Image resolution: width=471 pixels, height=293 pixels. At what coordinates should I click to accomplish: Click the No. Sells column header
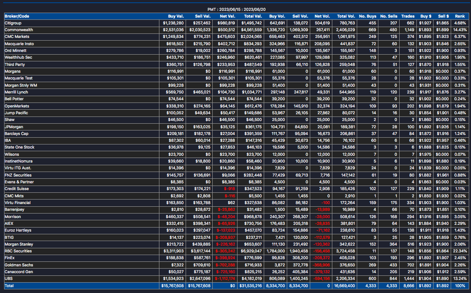pyautogui.click(x=389, y=16)
